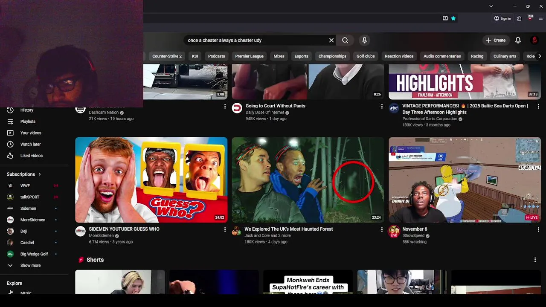Click the Professional Darts Corporation channel avatar
546x307 pixels.
point(394,108)
